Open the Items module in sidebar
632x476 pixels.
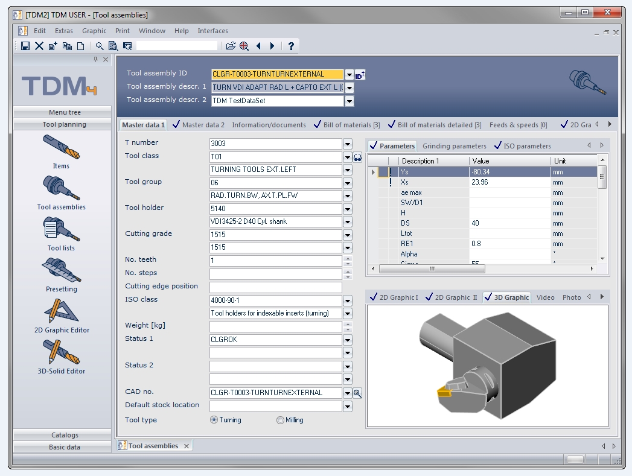61,152
